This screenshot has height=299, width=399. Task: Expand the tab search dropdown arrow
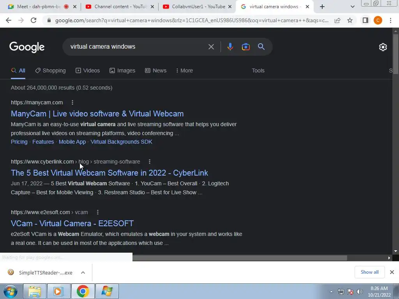[352, 7]
